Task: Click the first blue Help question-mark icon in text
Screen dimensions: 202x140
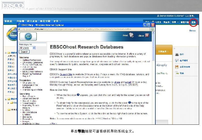Action: point(78,95)
